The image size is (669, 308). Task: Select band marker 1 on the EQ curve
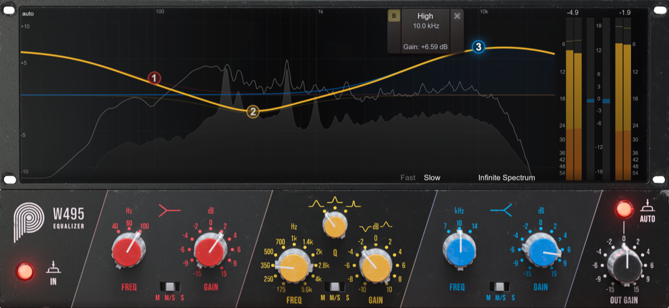[153, 79]
